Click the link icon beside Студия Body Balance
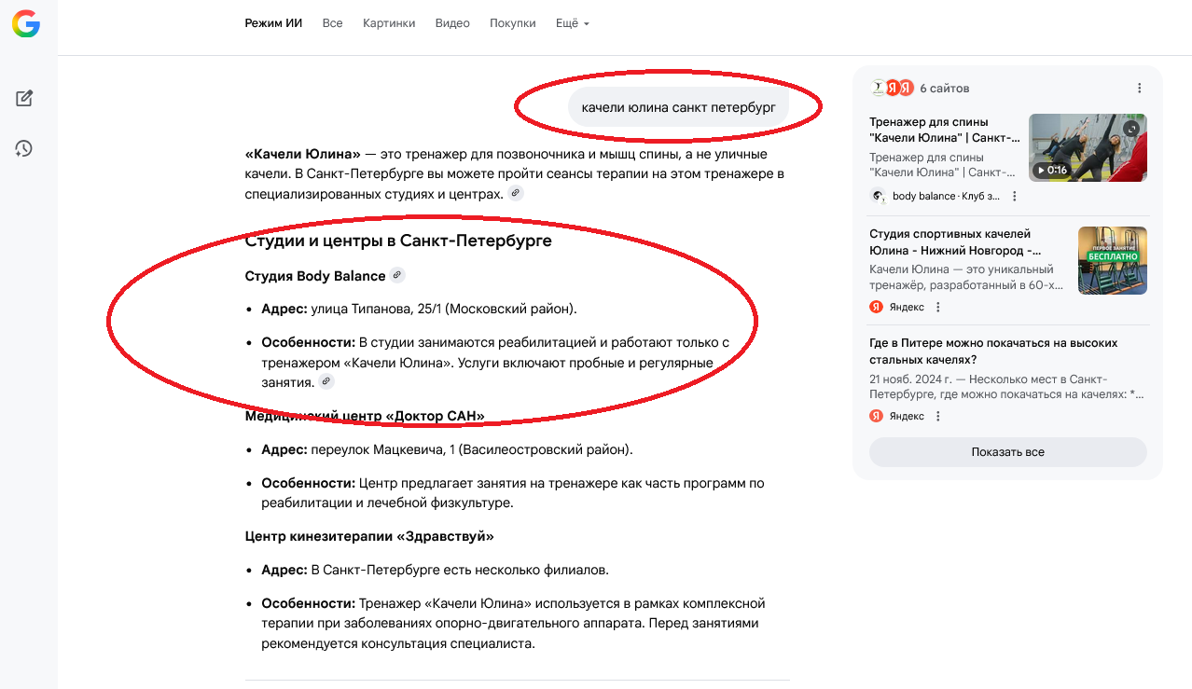This screenshot has width=1192, height=689. pos(397,275)
